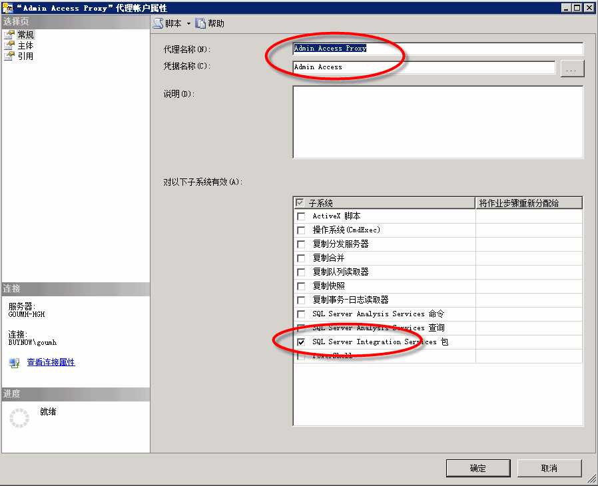Focus the 凭据名称 input field
This screenshot has width=598, height=486.
point(424,67)
